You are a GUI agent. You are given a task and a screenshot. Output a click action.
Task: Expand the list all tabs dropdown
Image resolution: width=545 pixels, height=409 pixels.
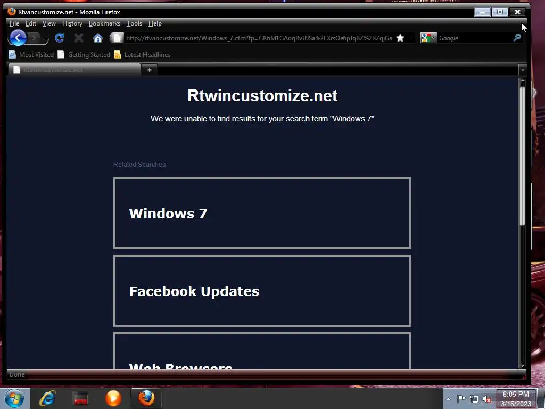523,70
